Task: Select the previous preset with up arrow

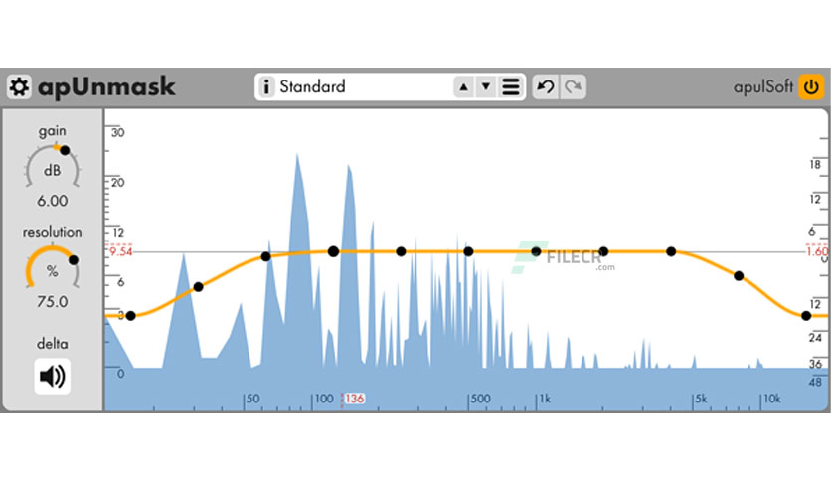Action: [464, 86]
